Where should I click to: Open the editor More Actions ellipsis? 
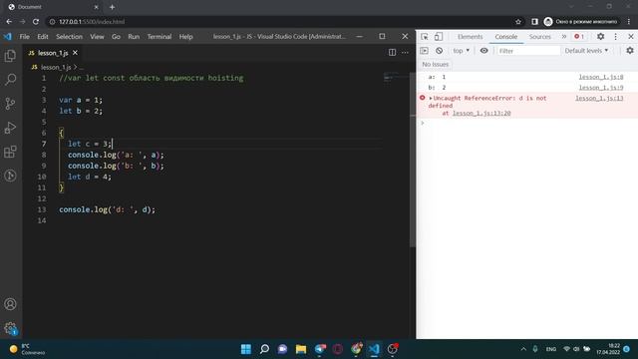pos(405,53)
